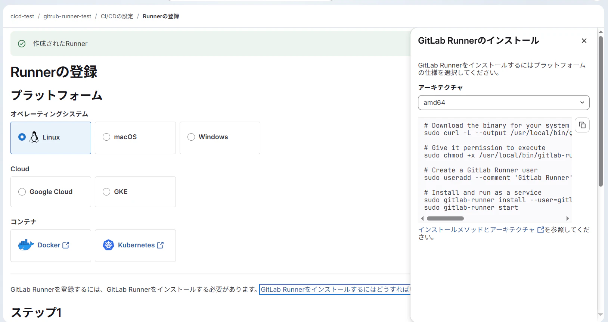Navigate to CI/CDの設定 breadcrumb
Image resolution: width=608 pixels, height=322 pixels.
click(117, 16)
